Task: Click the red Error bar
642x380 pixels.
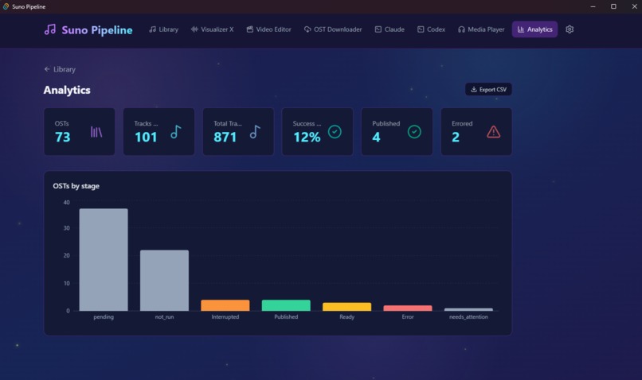Action: (x=408, y=308)
